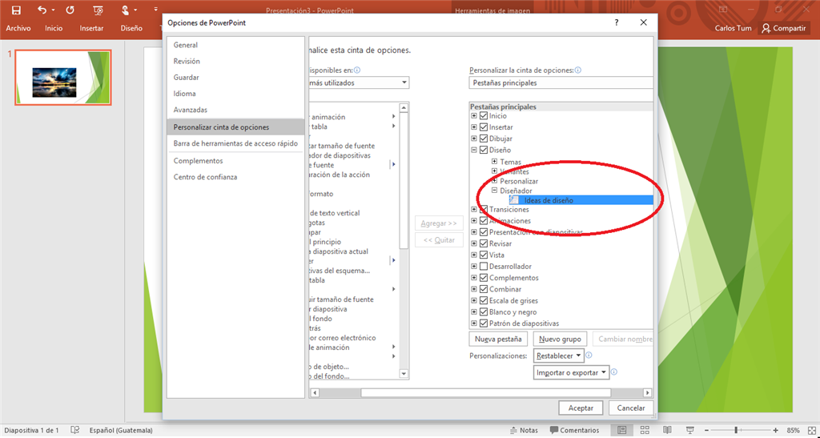
Task: Expand the Temas group node
Action: point(494,162)
